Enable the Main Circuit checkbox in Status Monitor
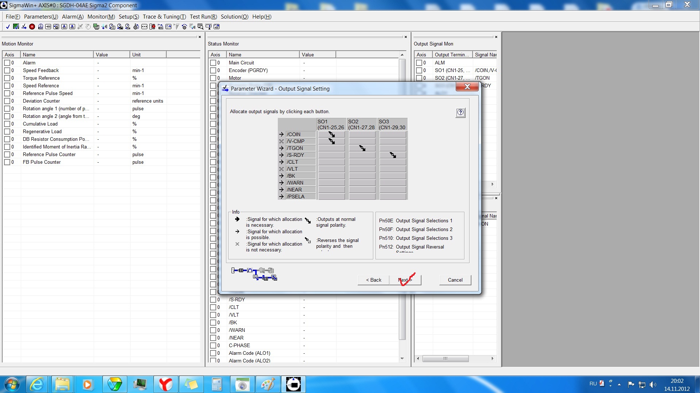The height and width of the screenshot is (393, 700). click(x=213, y=63)
